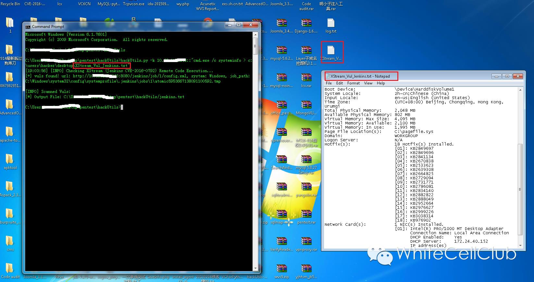The width and height of the screenshot is (534, 282).
Task: Maximize the Notepad window
Action: (507, 76)
